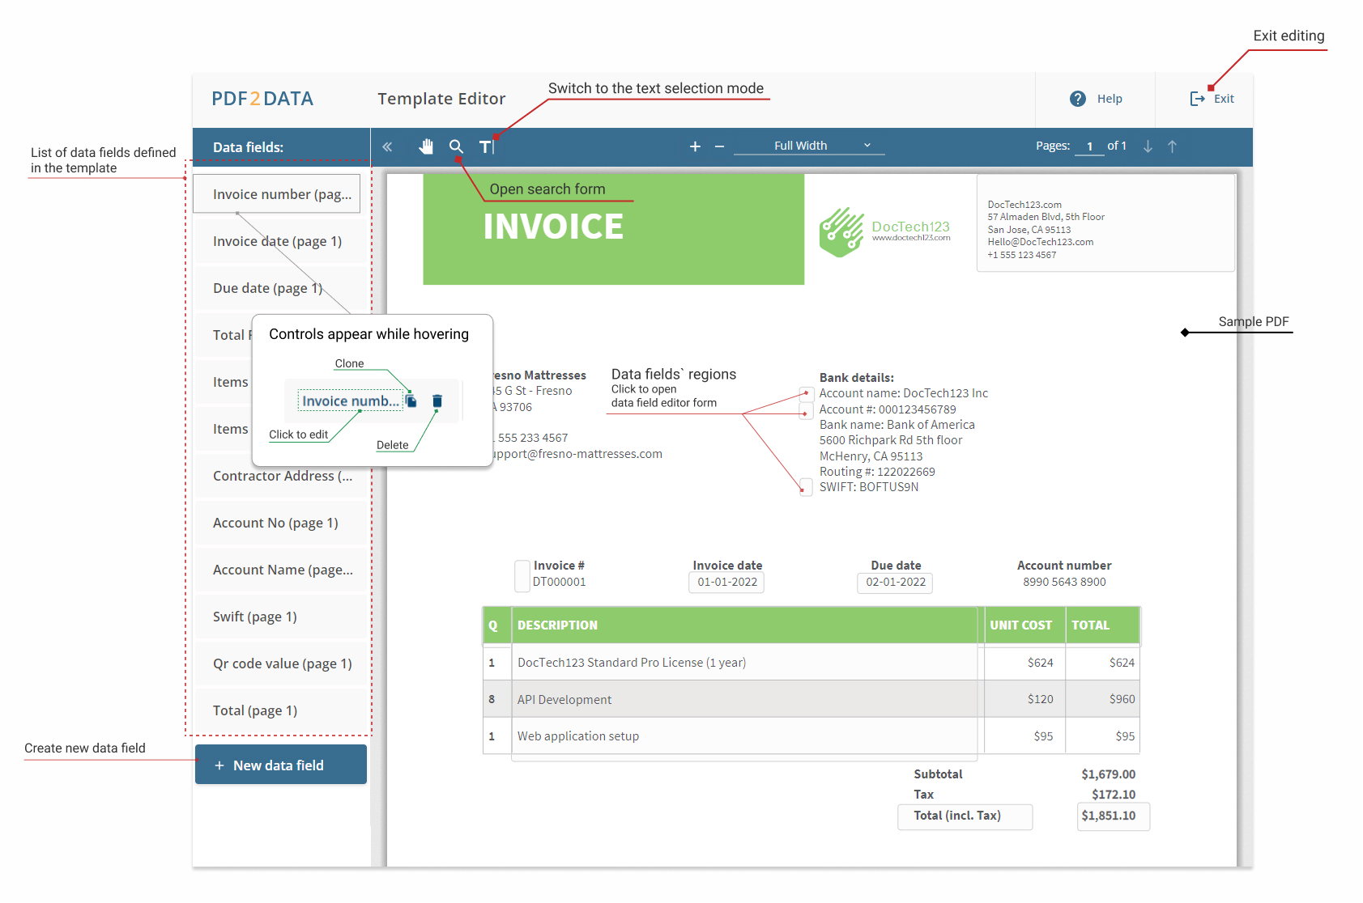Go to previous page up arrow
Screen dimensions: 1363x903
(1172, 146)
